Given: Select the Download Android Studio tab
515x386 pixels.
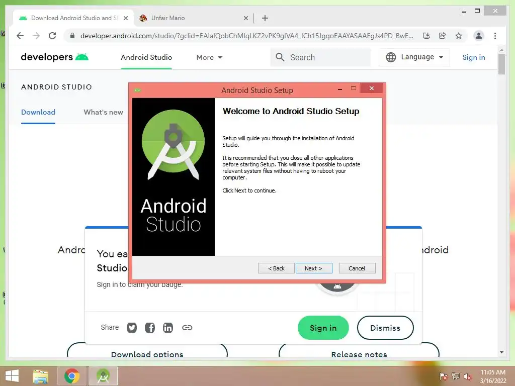Looking at the screenshot, I should [73, 18].
